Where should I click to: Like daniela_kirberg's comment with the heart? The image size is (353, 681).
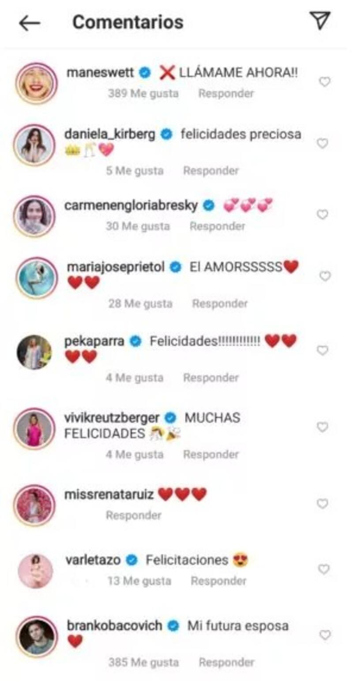pyautogui.click(x=323, y=144)
